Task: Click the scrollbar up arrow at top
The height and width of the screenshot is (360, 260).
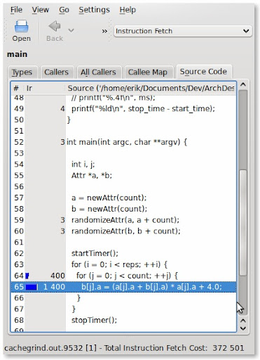Action: pyautogui.click(x=243, y=84)
